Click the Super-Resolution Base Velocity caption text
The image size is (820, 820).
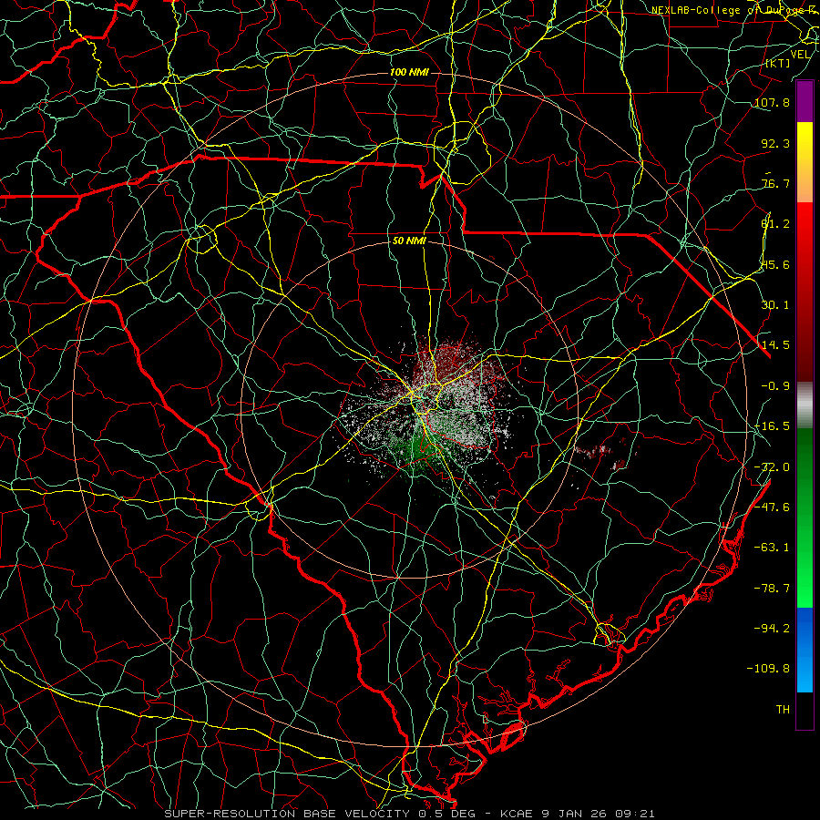[409, 814]
